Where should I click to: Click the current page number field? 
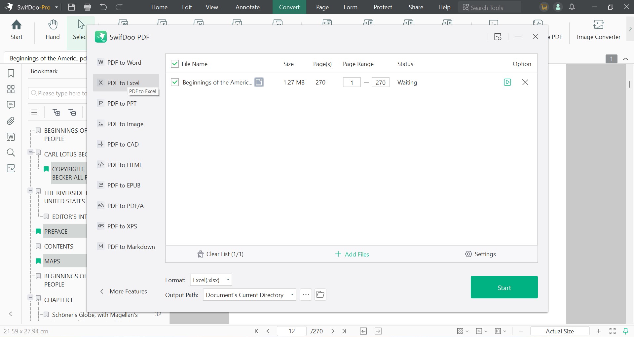coord(292,331)
